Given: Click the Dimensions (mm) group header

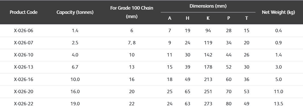Looking at the screenshot, I should (x=208, y=6).
